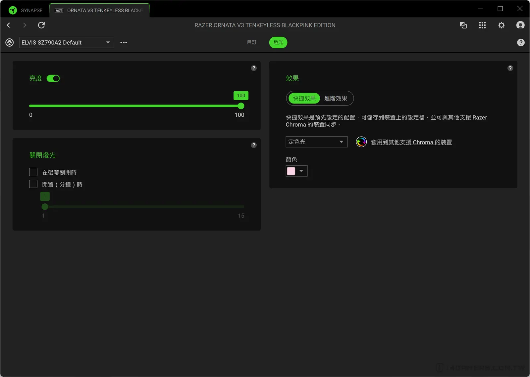Click 套用到其他支援 Chroma 的裝置 link
The height and width of the screenshot is (377, 530).
[411, 142]
